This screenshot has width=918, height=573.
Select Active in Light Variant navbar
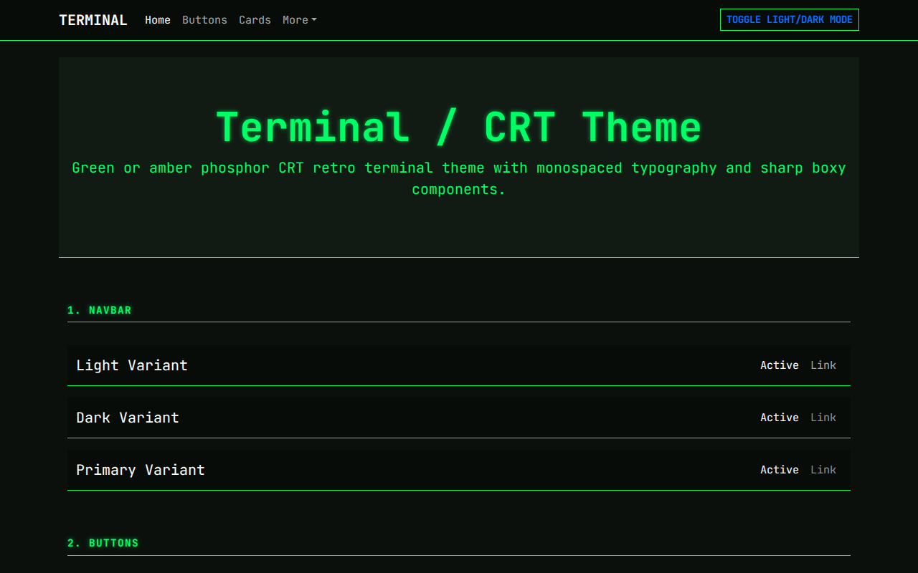click(780, 365)
